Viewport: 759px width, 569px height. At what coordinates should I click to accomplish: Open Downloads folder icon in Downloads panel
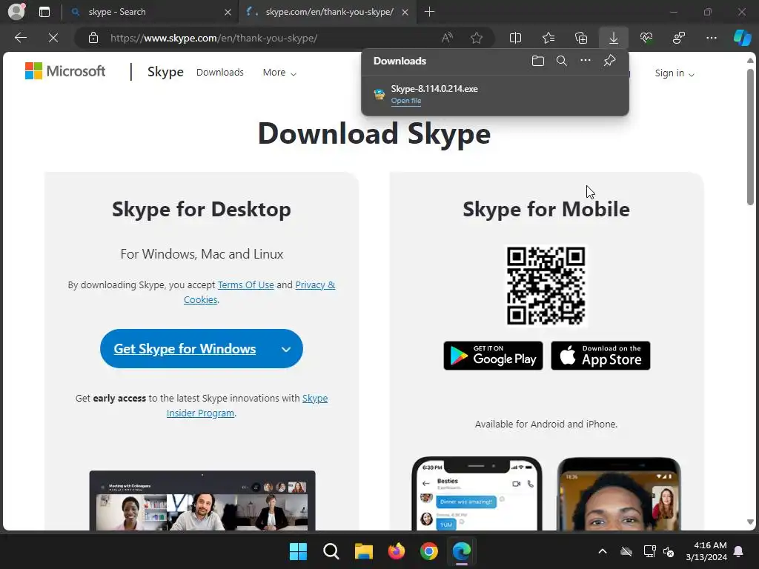(x=538, y=61)
